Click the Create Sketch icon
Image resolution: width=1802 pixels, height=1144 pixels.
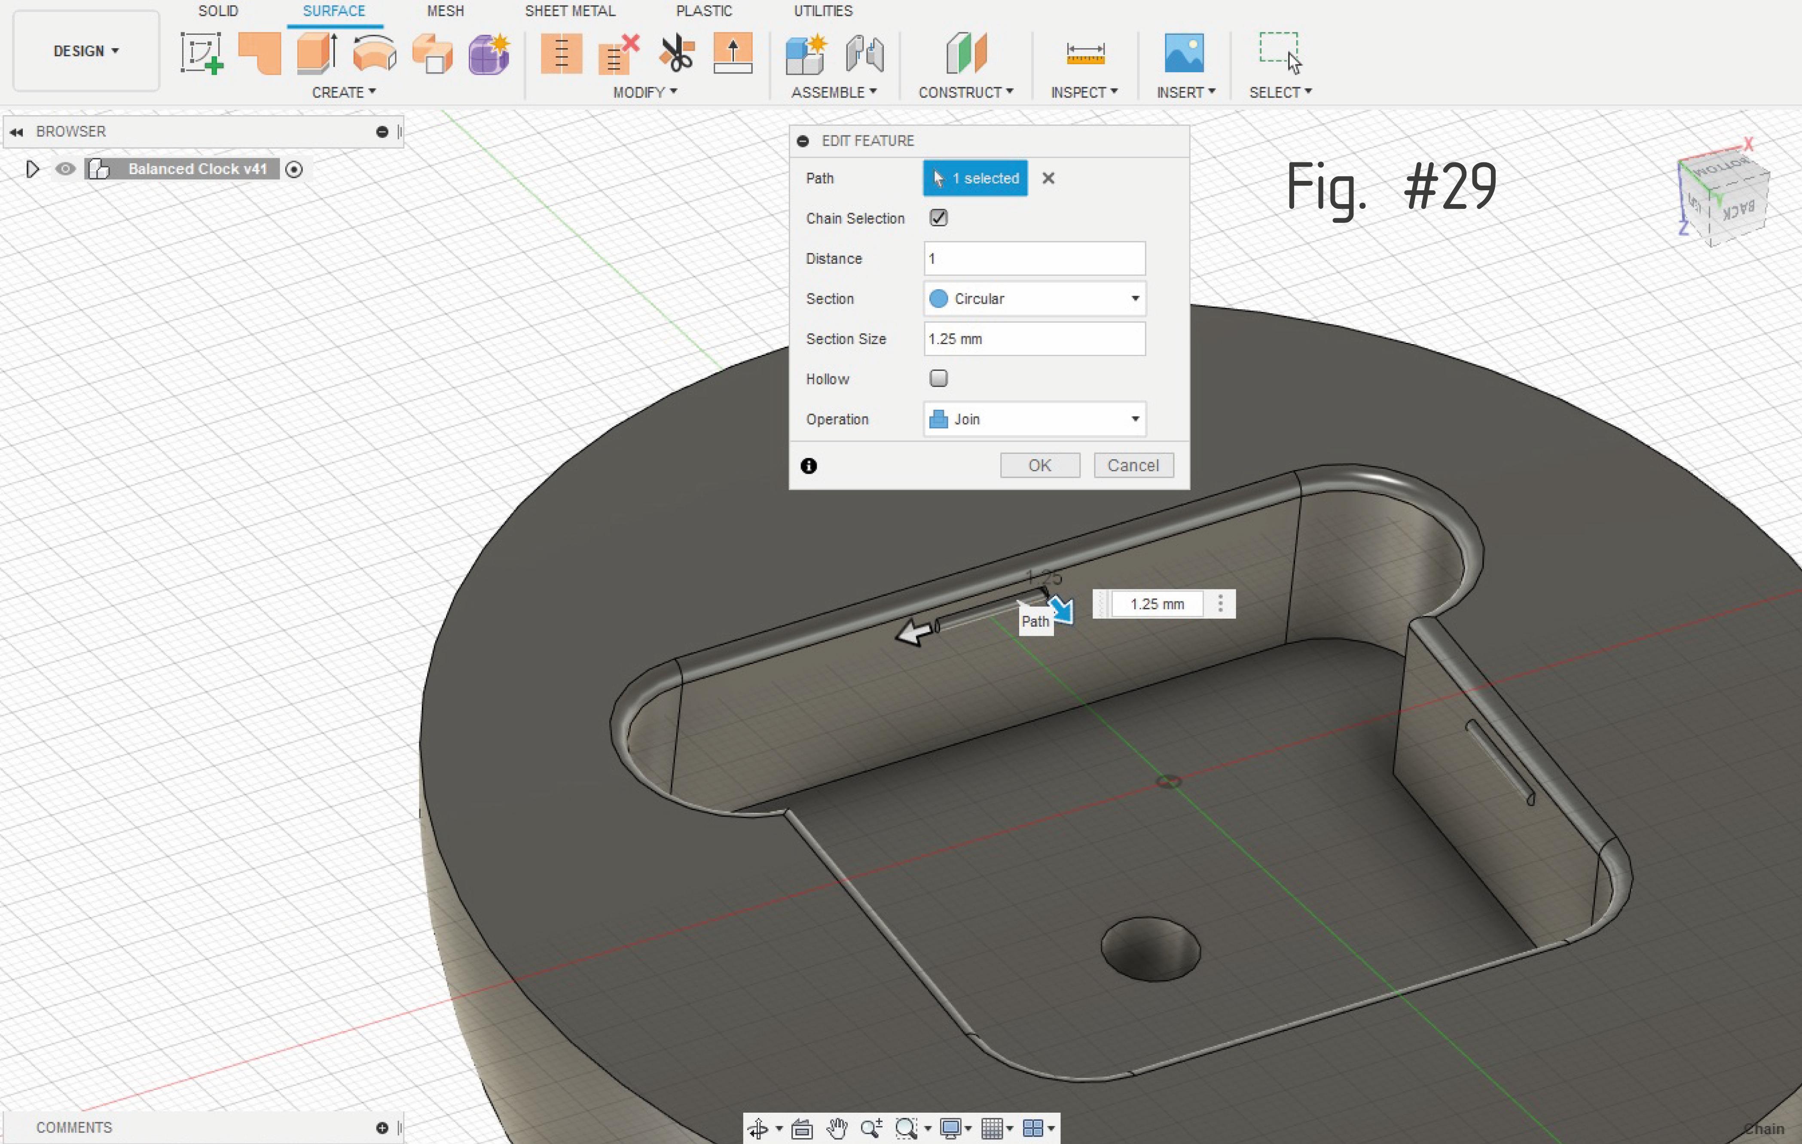[202, 53]
